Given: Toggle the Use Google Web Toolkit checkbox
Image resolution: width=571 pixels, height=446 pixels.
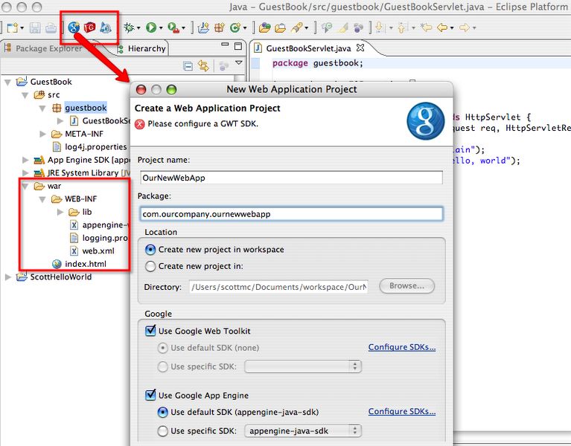Looking at the screenshot, I should point(150,330).
